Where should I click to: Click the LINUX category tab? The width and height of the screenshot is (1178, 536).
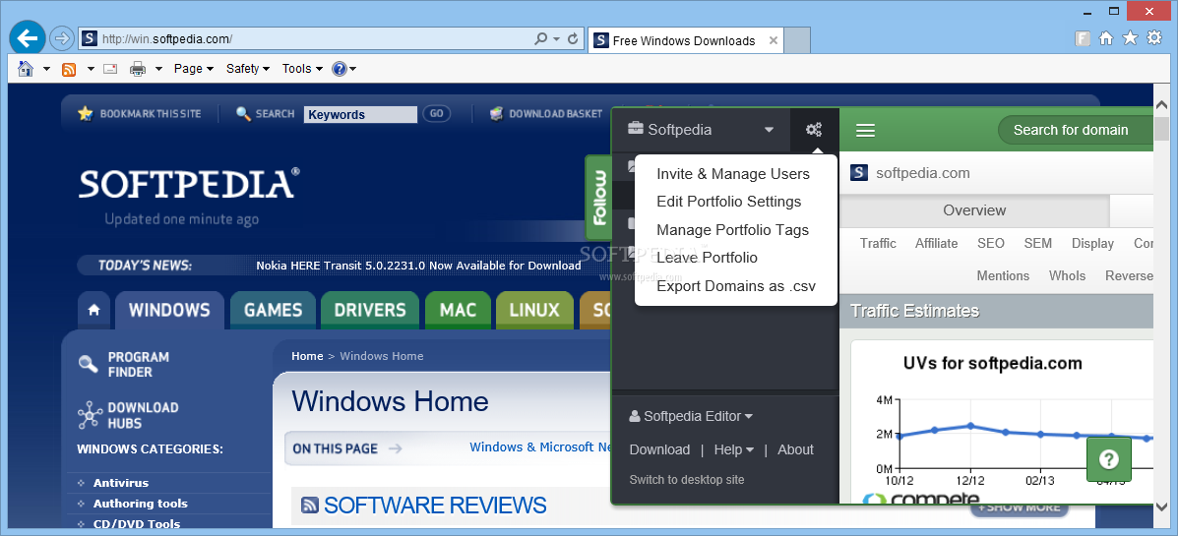click(534, 310)
